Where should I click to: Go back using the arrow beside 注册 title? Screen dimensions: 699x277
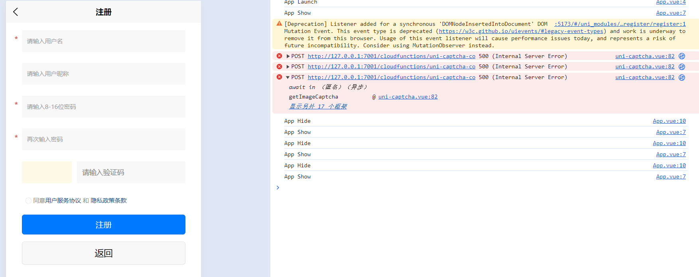pyautogui.click(x=16, y=12)
